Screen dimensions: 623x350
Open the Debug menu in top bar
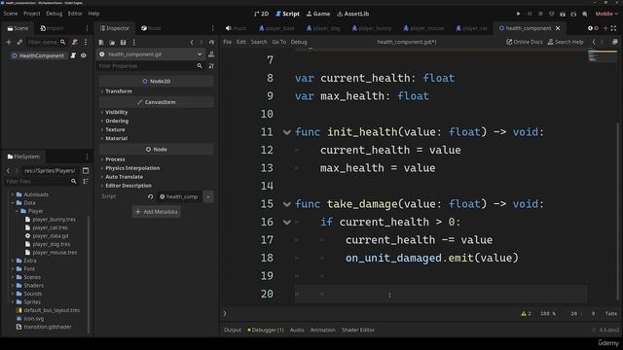coord(55,14)
